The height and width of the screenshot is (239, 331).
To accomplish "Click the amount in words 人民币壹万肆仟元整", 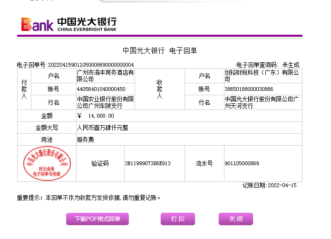I will pos(102,128).
